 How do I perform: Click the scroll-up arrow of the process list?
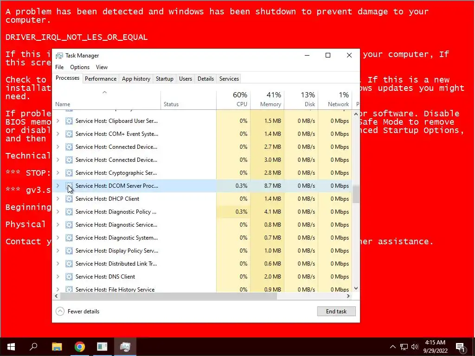[356, 114]
